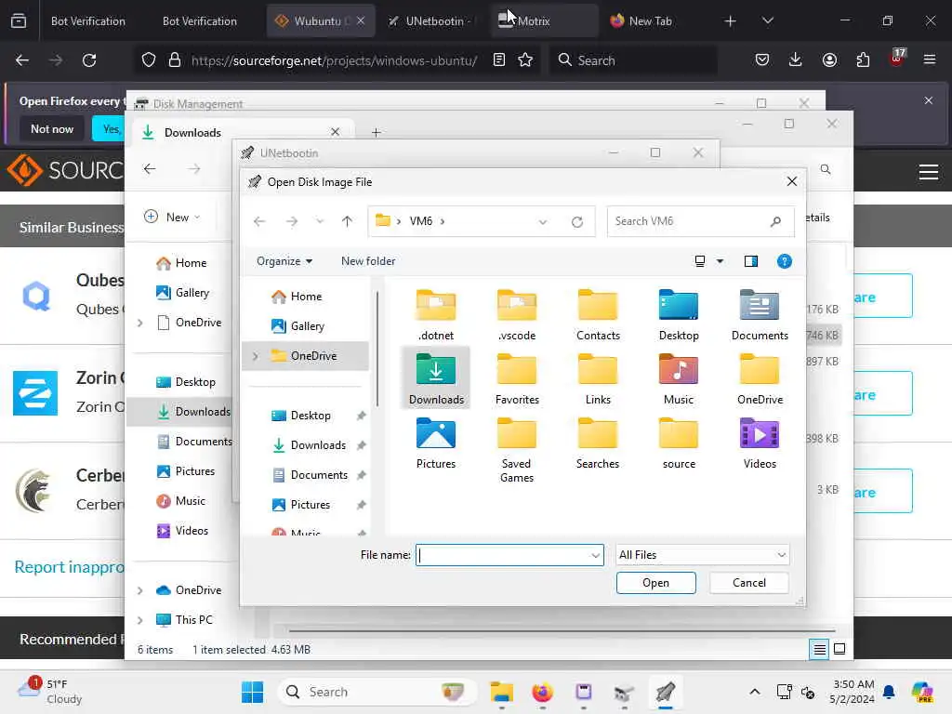Show hidden system tray icons
The image size is (952, 714).
click(754, 692)
